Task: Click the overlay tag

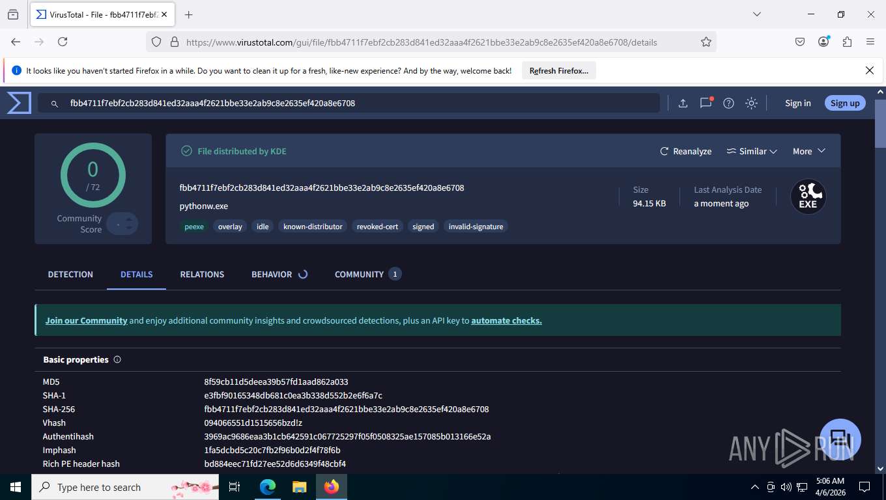Action: click(x=230, y=227)
